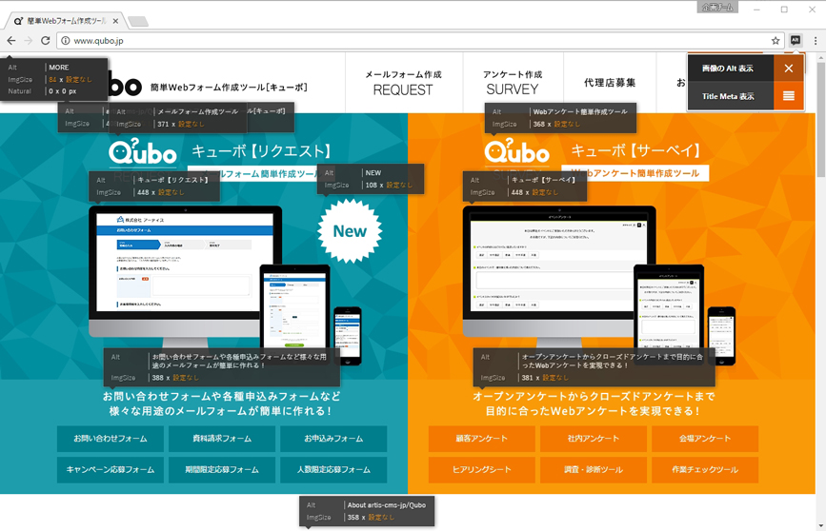This screenshot has height=531, width=826.
Task: Click the Title Meta 表示 label
Action: coord(728,96)
